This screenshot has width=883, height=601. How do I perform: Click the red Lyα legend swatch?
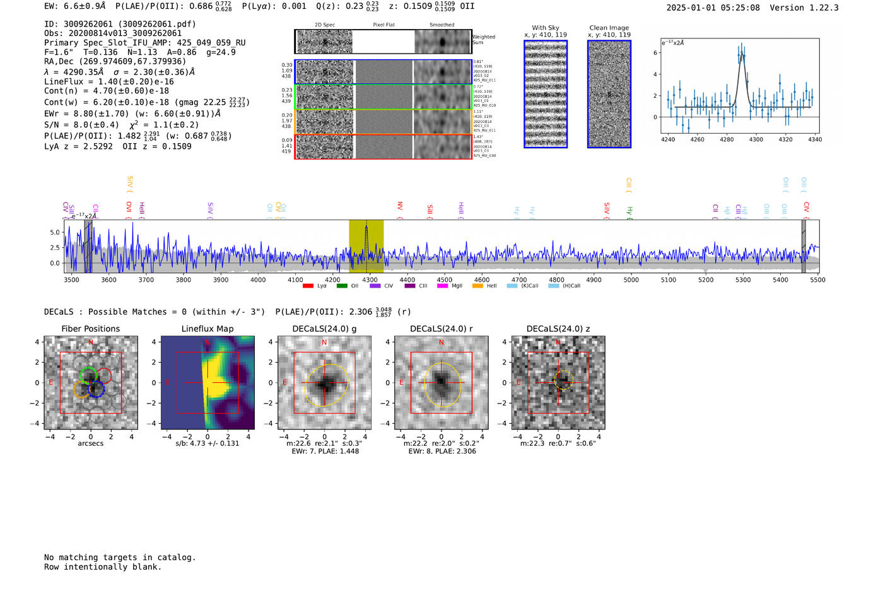point(308,286)
